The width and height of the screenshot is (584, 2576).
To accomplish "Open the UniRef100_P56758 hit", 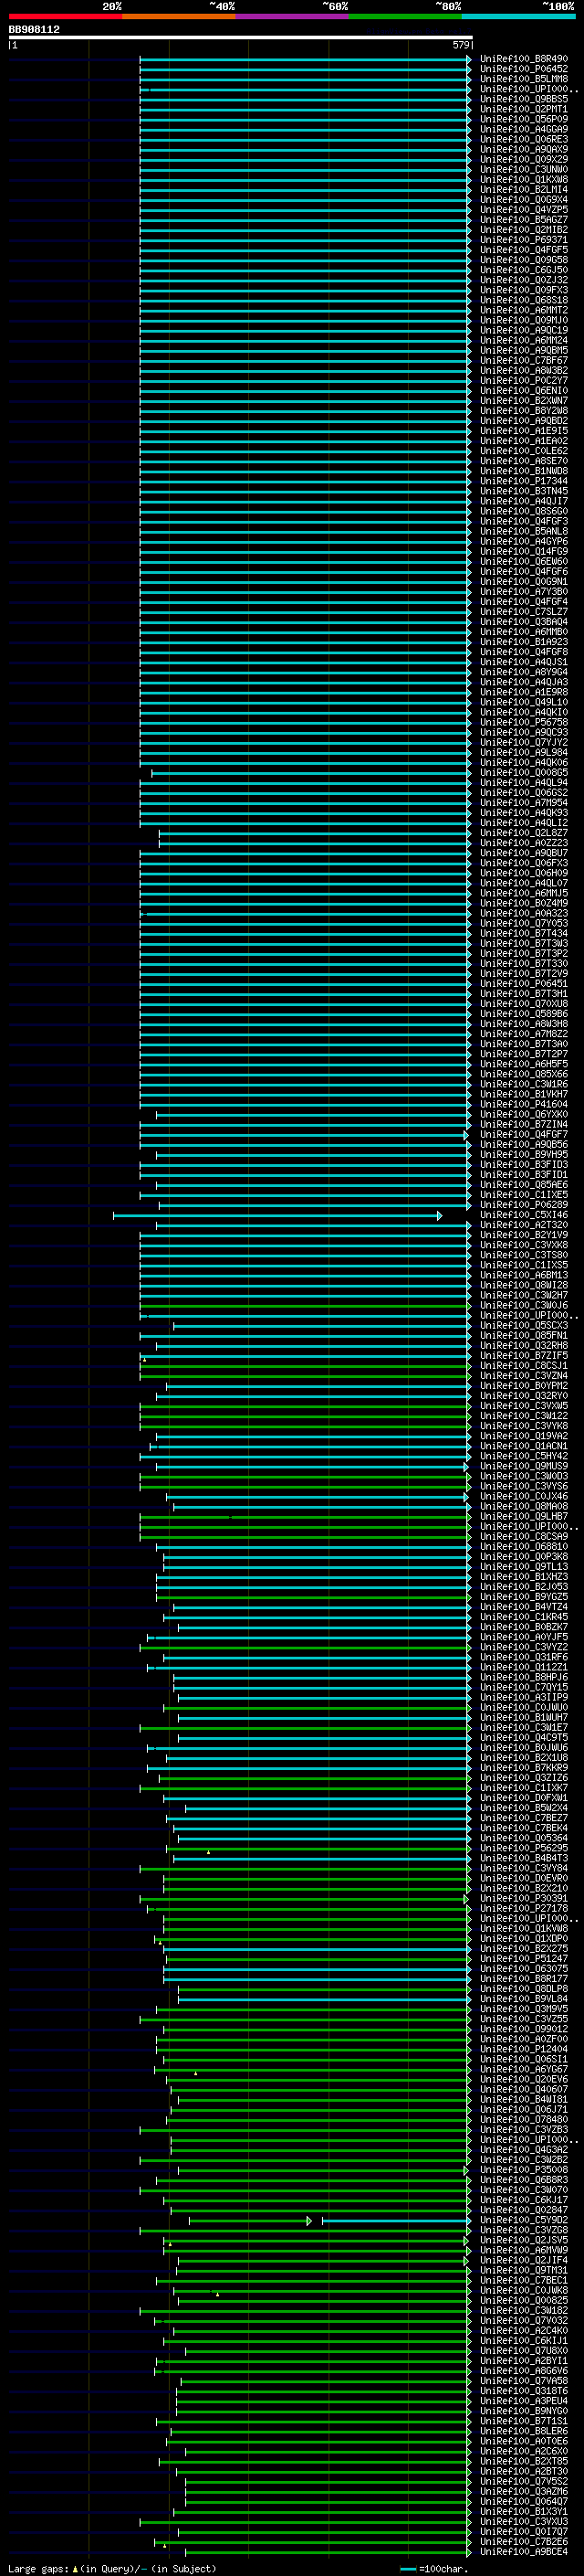I will 524,722.
